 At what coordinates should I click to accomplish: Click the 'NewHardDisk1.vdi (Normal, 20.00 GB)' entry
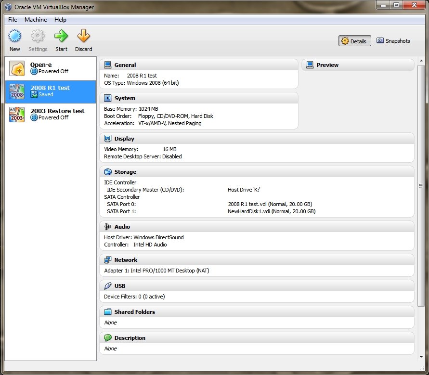pyautogui.click(x=272, y=211)
